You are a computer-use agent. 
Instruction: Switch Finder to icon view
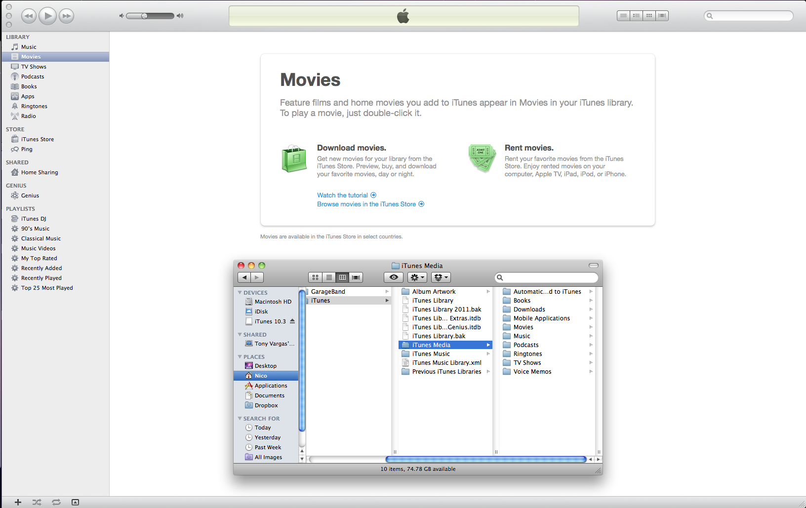(315, 277)
